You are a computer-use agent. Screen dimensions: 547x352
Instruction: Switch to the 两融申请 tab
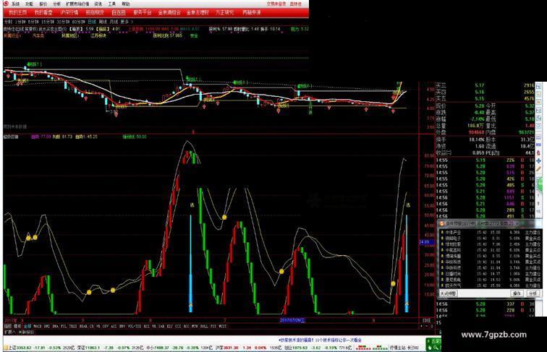point(252,12)
